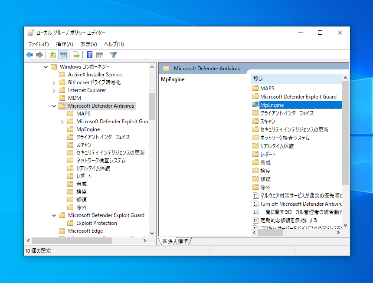
Task: Select リアルタイム保護 folder in right pane
Action: coord(277,146)
